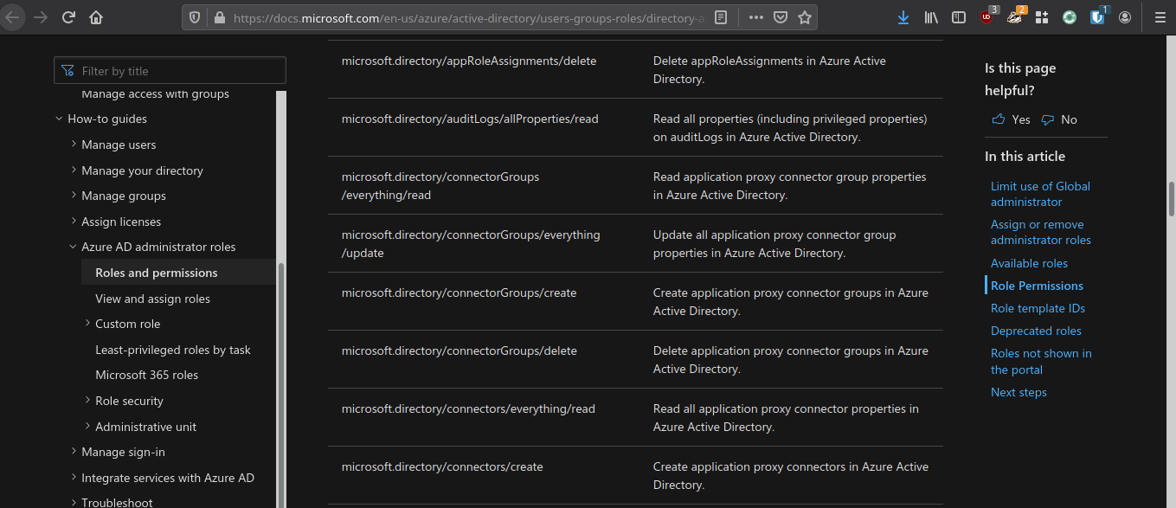Jump to the Next steps section

coord(1019,392)
